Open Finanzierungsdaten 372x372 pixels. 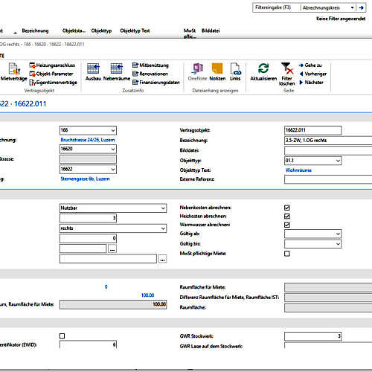[x=156, y=83]
